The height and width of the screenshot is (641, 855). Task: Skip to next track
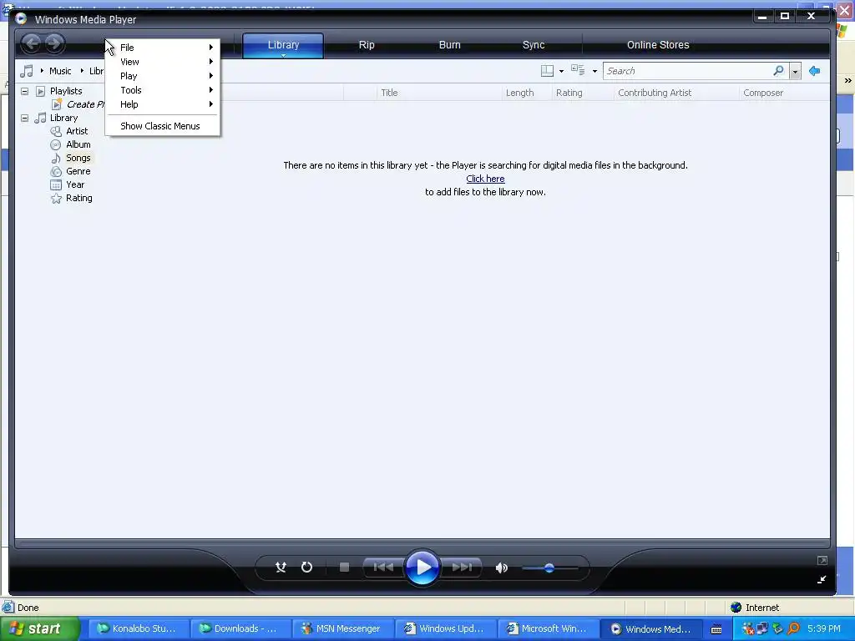tap(462, 568)
